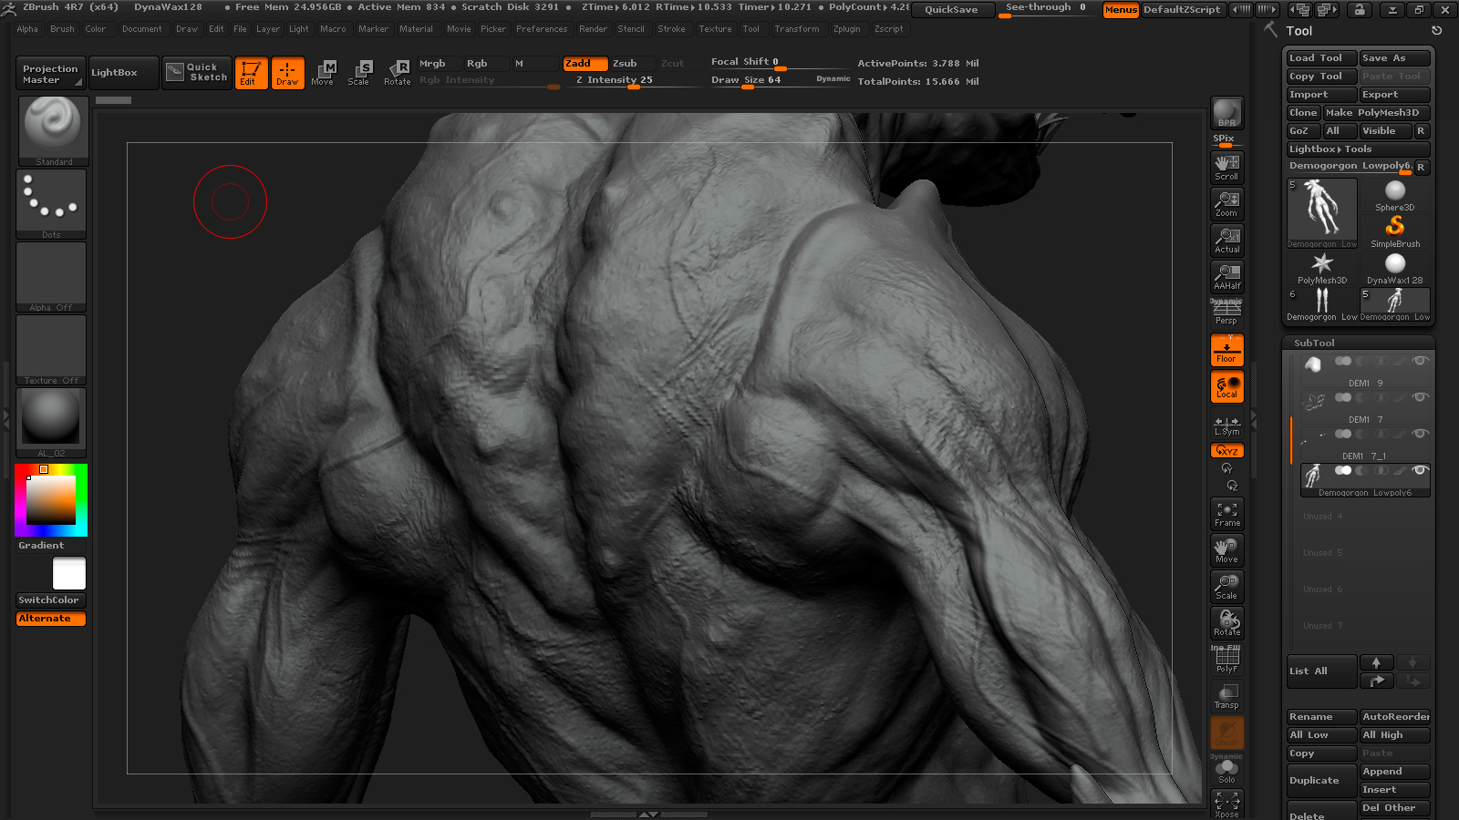Click the Quick Sketch button
Image resolution: width=1459 pixels, height=820 pixels.
point(198,73)
